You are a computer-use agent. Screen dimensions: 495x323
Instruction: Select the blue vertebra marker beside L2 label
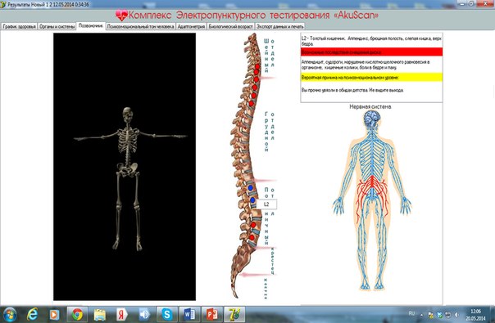pyautogui.click(x=252, y=200)
